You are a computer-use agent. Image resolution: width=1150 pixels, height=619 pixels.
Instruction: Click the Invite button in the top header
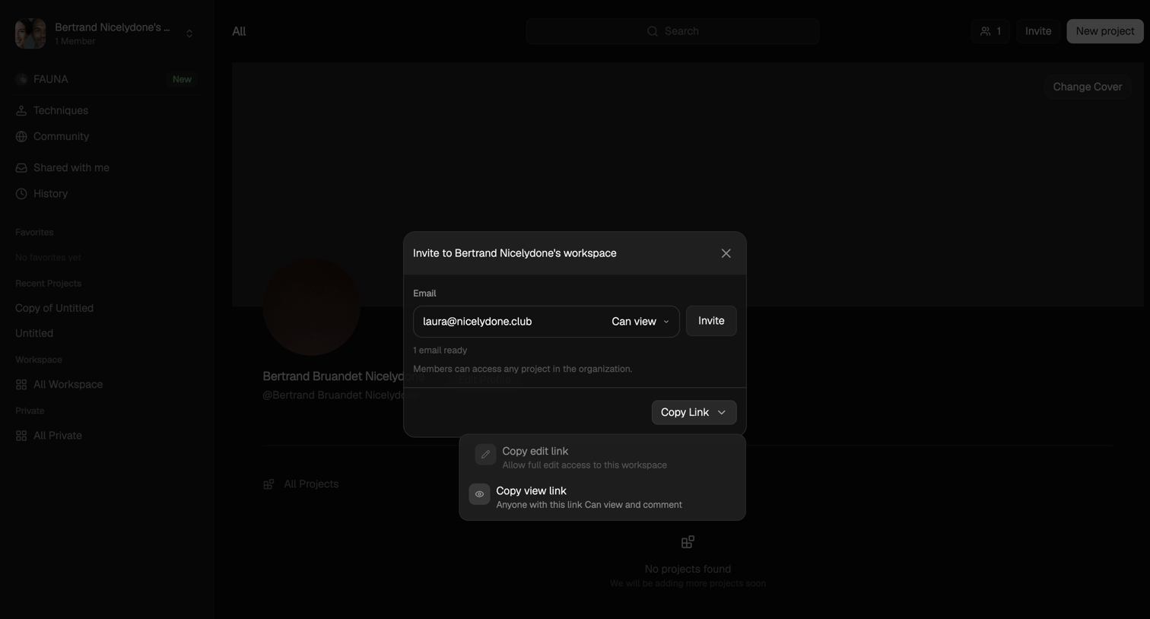pos(1038,31)
